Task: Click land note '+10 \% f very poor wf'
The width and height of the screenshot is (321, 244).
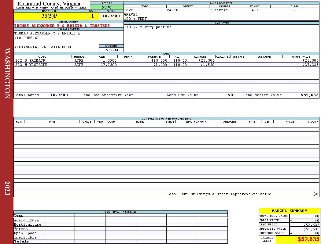Action: click(148, 27)
